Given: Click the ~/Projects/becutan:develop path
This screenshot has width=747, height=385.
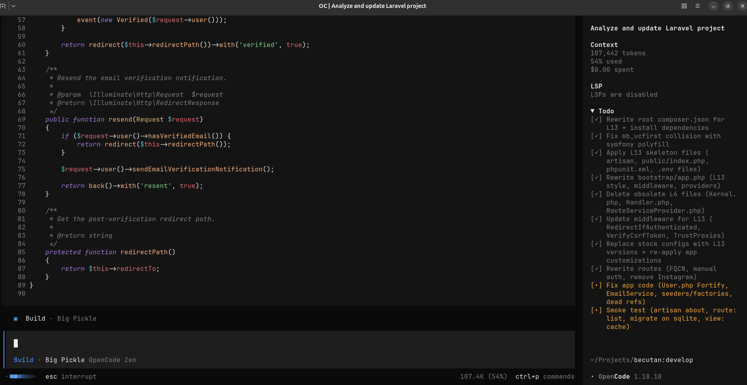Looking at the screenshot, I should [642, 360].
